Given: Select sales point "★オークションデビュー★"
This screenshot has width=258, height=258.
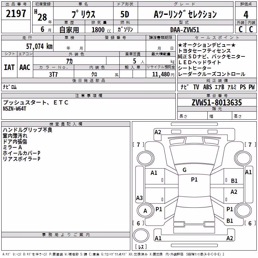Looking at the screenshot, I should 207,45.
